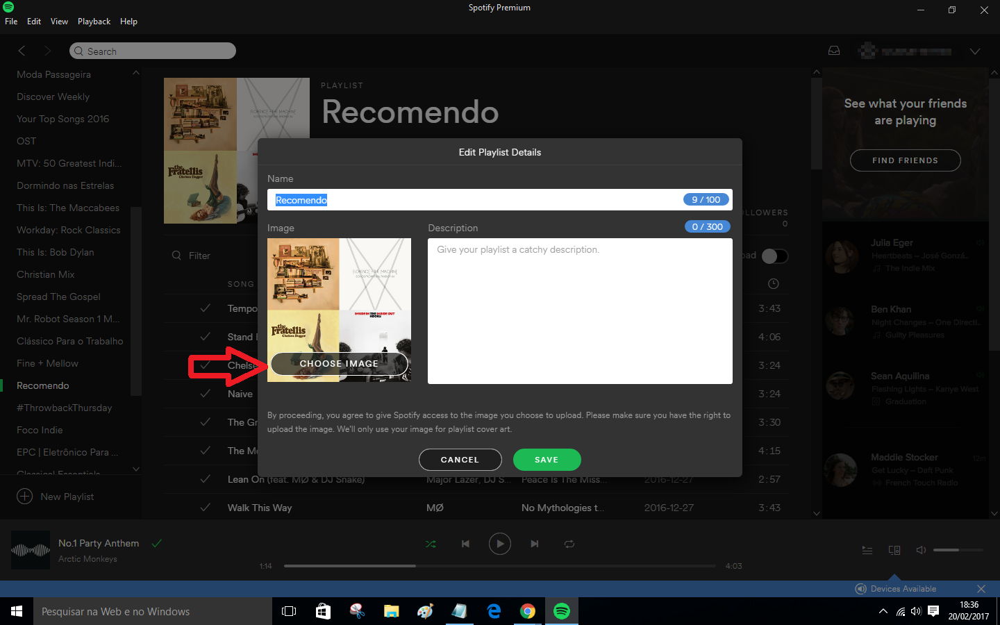The height and width of the screenshot is (625, 1000).
Task: Open Your Top Songs 2016 playlist
Action: tap(62, 119)
